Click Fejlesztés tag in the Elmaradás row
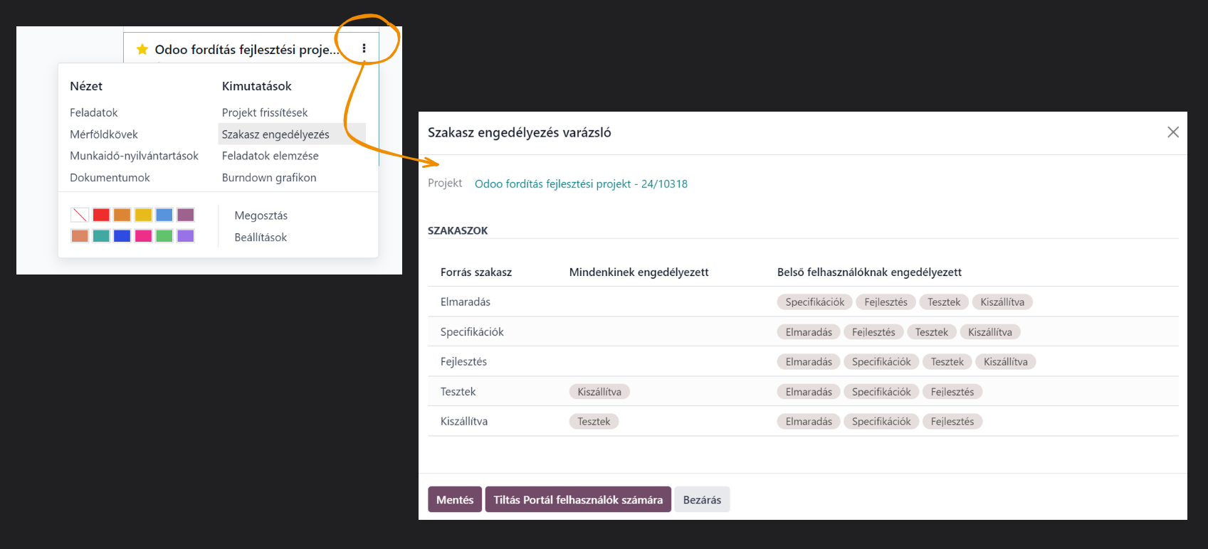Viewport: 1208px width, 549px height. (886, 302)
